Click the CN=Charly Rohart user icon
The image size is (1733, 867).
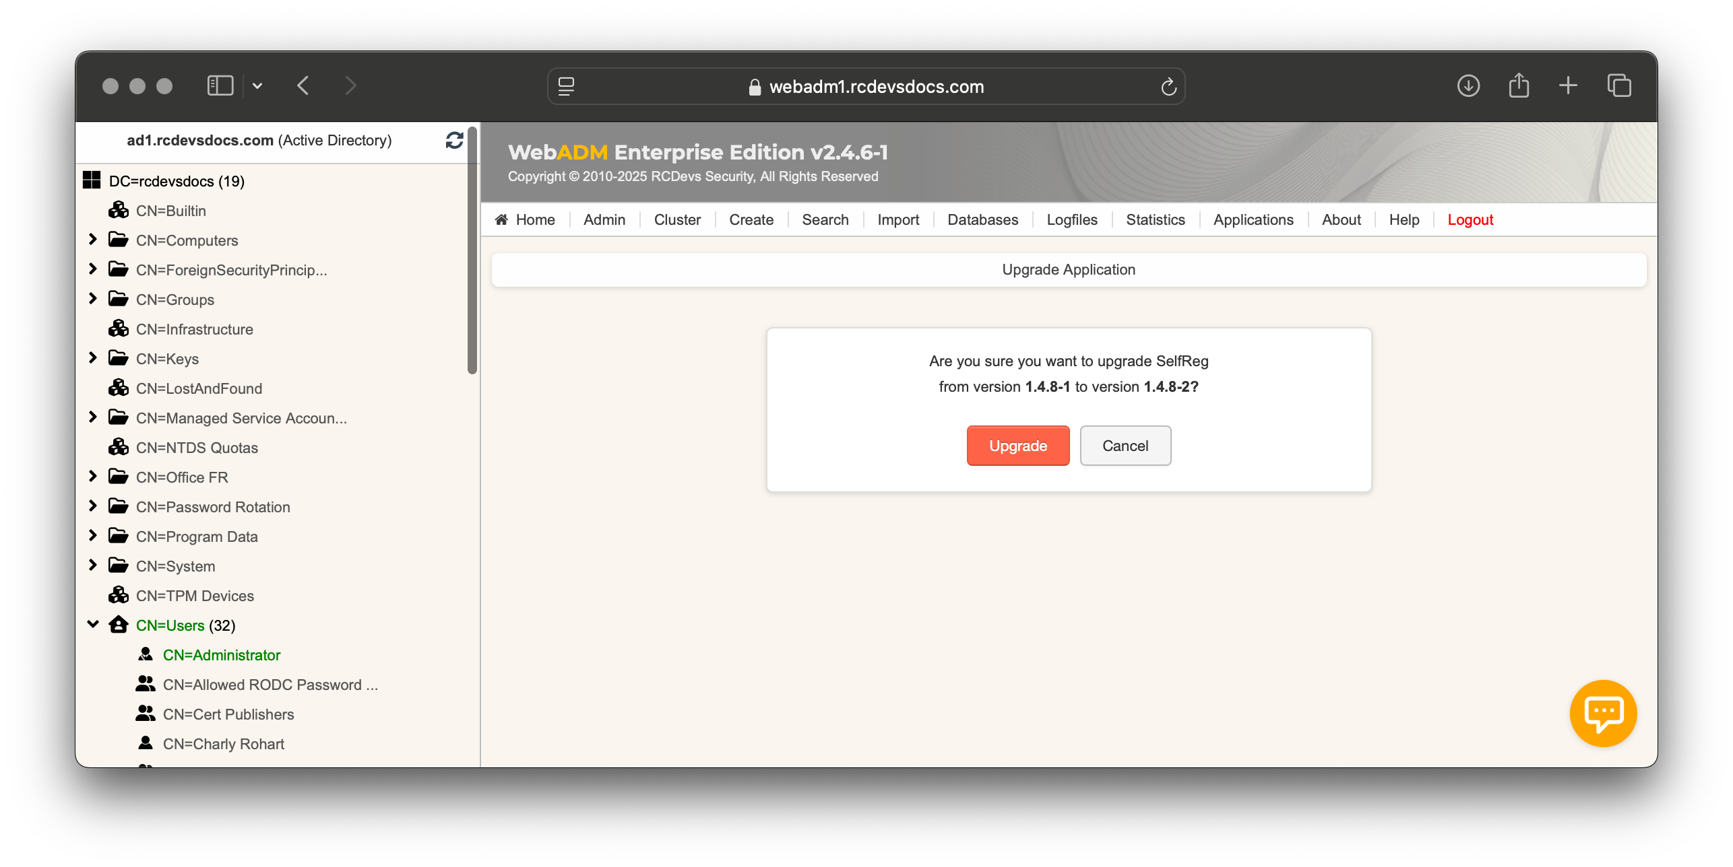pyautogui.click(x=146, y=743)
